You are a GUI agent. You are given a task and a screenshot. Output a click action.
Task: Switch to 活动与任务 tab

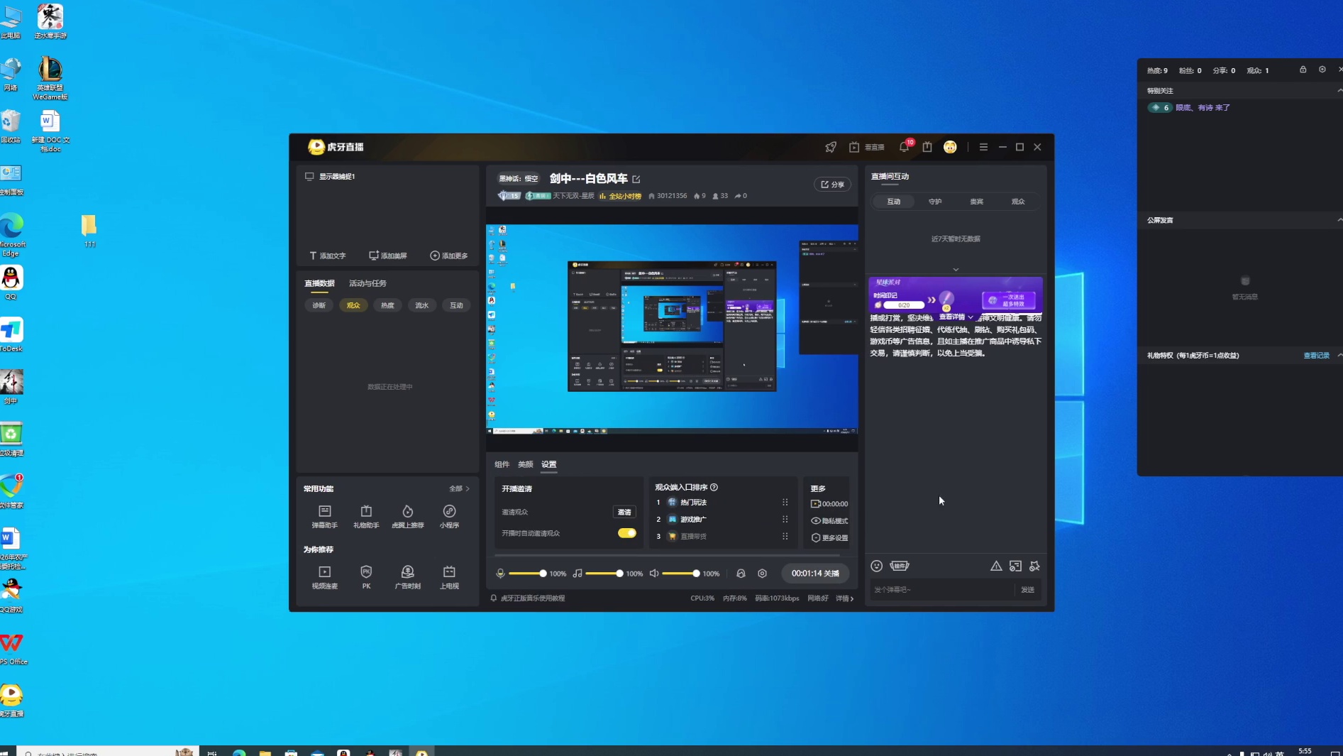(367, 283)
